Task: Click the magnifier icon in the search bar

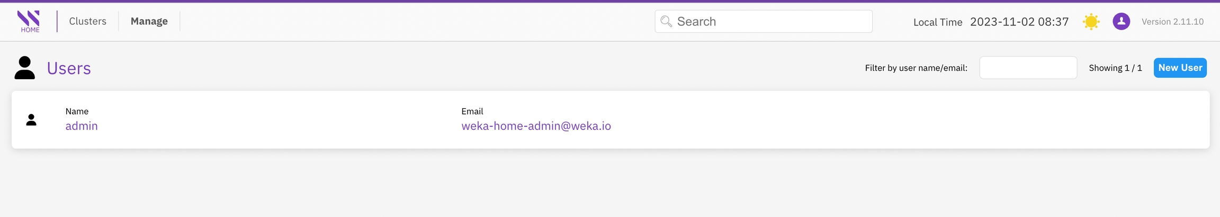Action: click(x=666, y=22)
